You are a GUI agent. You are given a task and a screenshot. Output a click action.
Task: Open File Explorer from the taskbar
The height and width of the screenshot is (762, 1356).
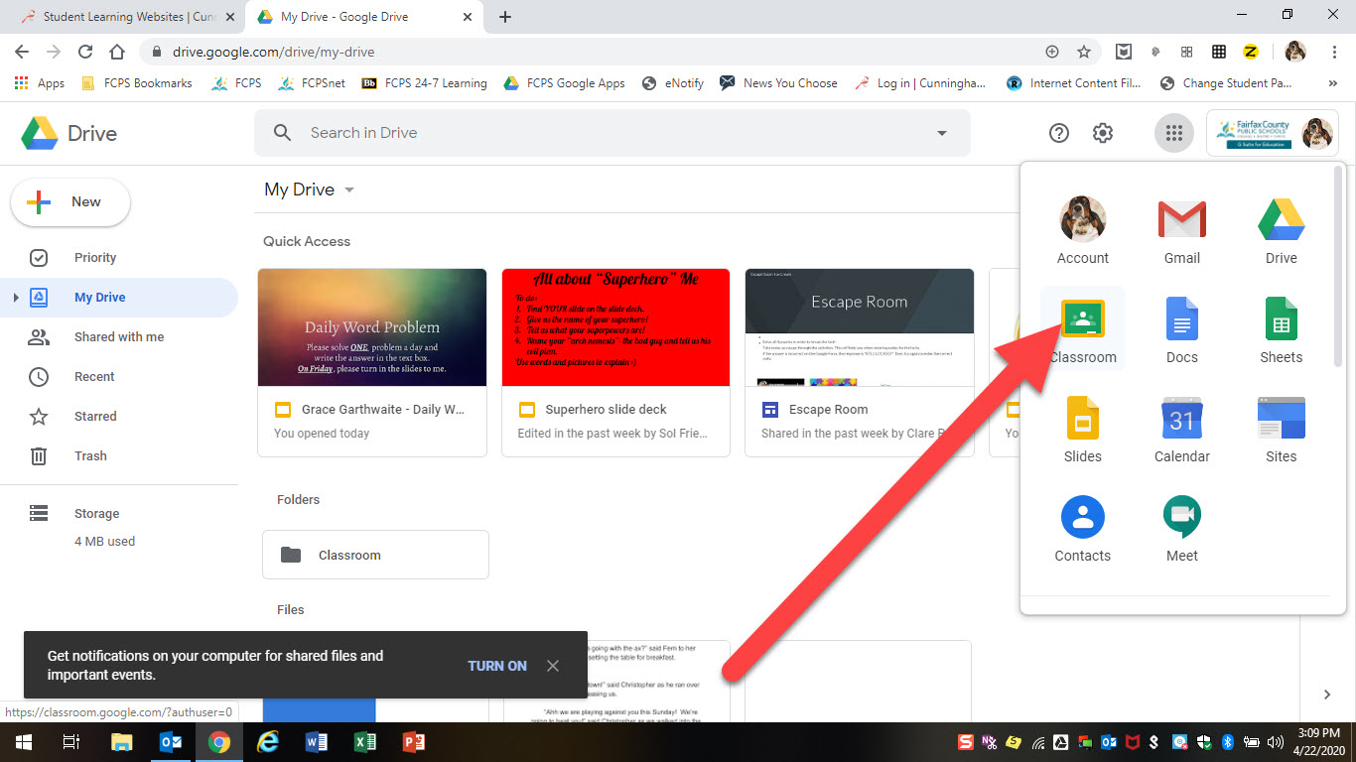tap(122, 741)
